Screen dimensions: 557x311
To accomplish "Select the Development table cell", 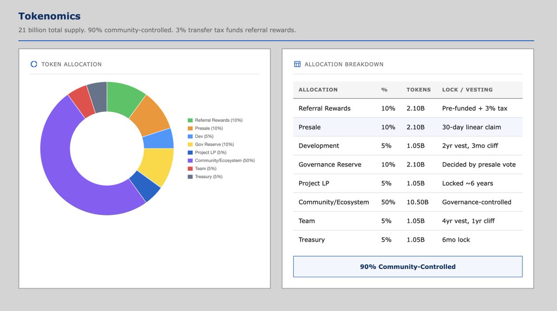I will 319,146.
